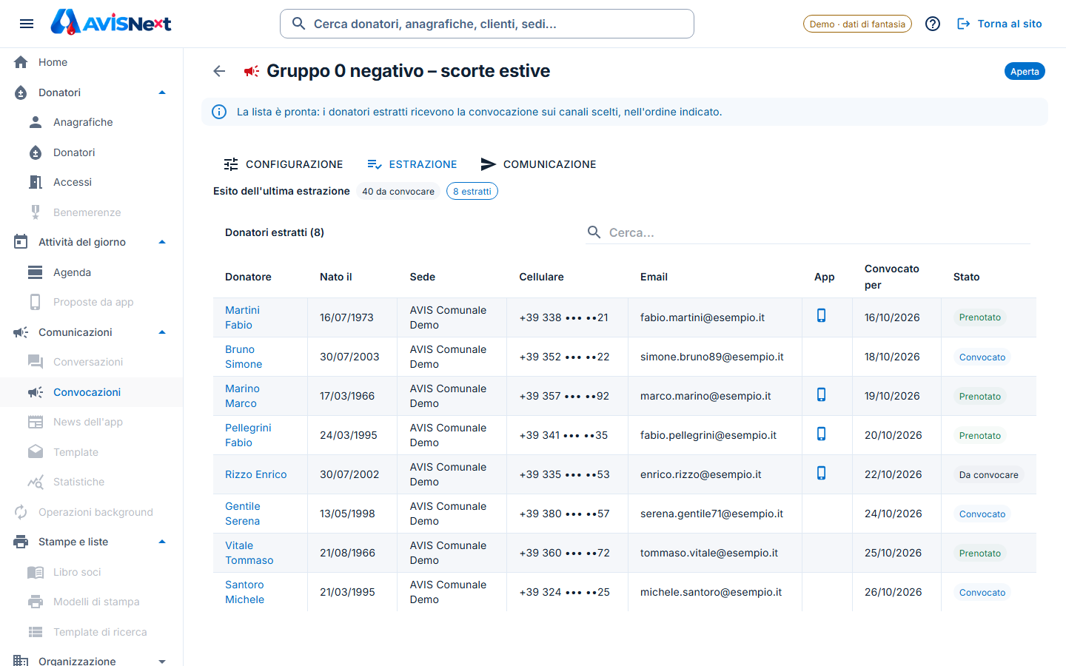Open Convocazioni in the sidebar
Screen dimensions: 1066x666
coord(91,392)
